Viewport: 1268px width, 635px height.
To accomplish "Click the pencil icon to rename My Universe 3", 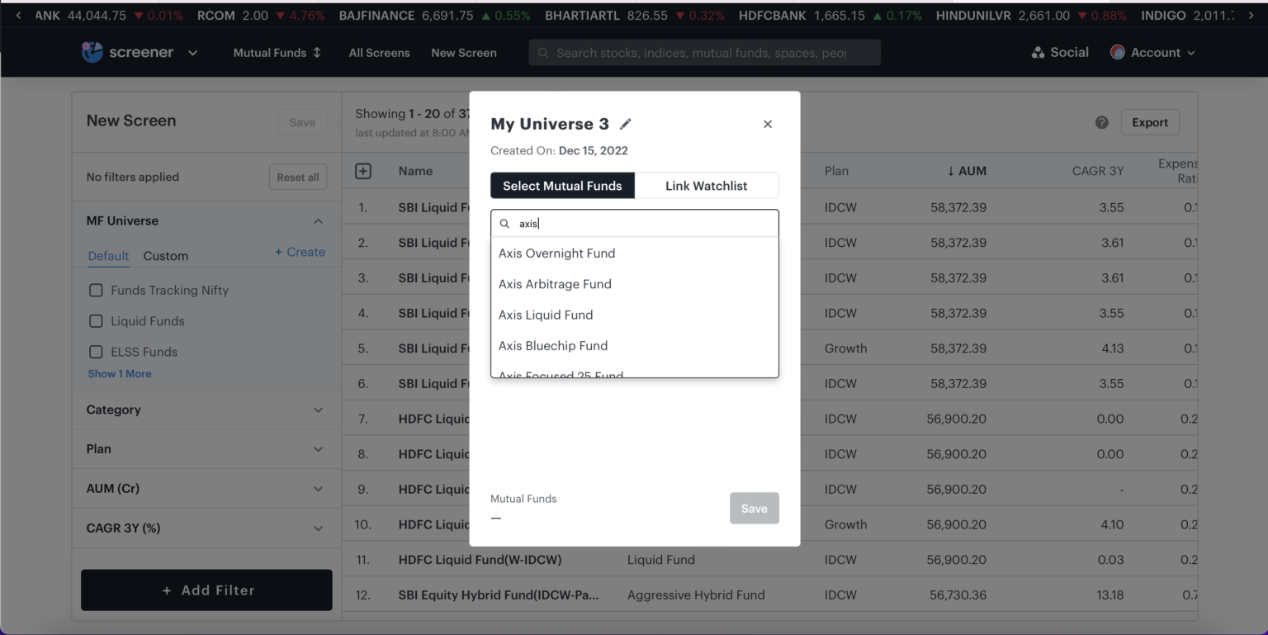I will [x=626, y=124].
